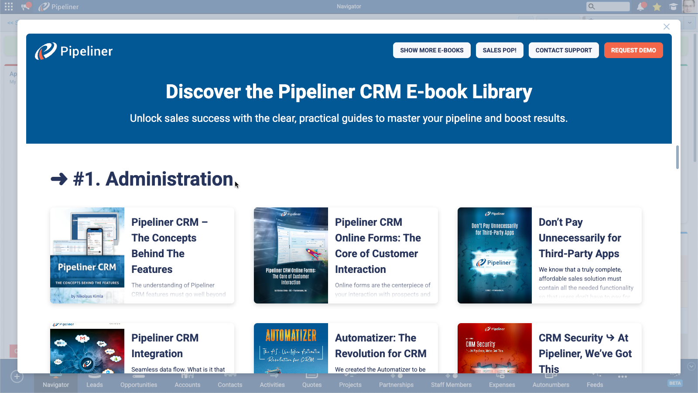
Task: Click the Contact Support button
Action: [x=564, y=50]
